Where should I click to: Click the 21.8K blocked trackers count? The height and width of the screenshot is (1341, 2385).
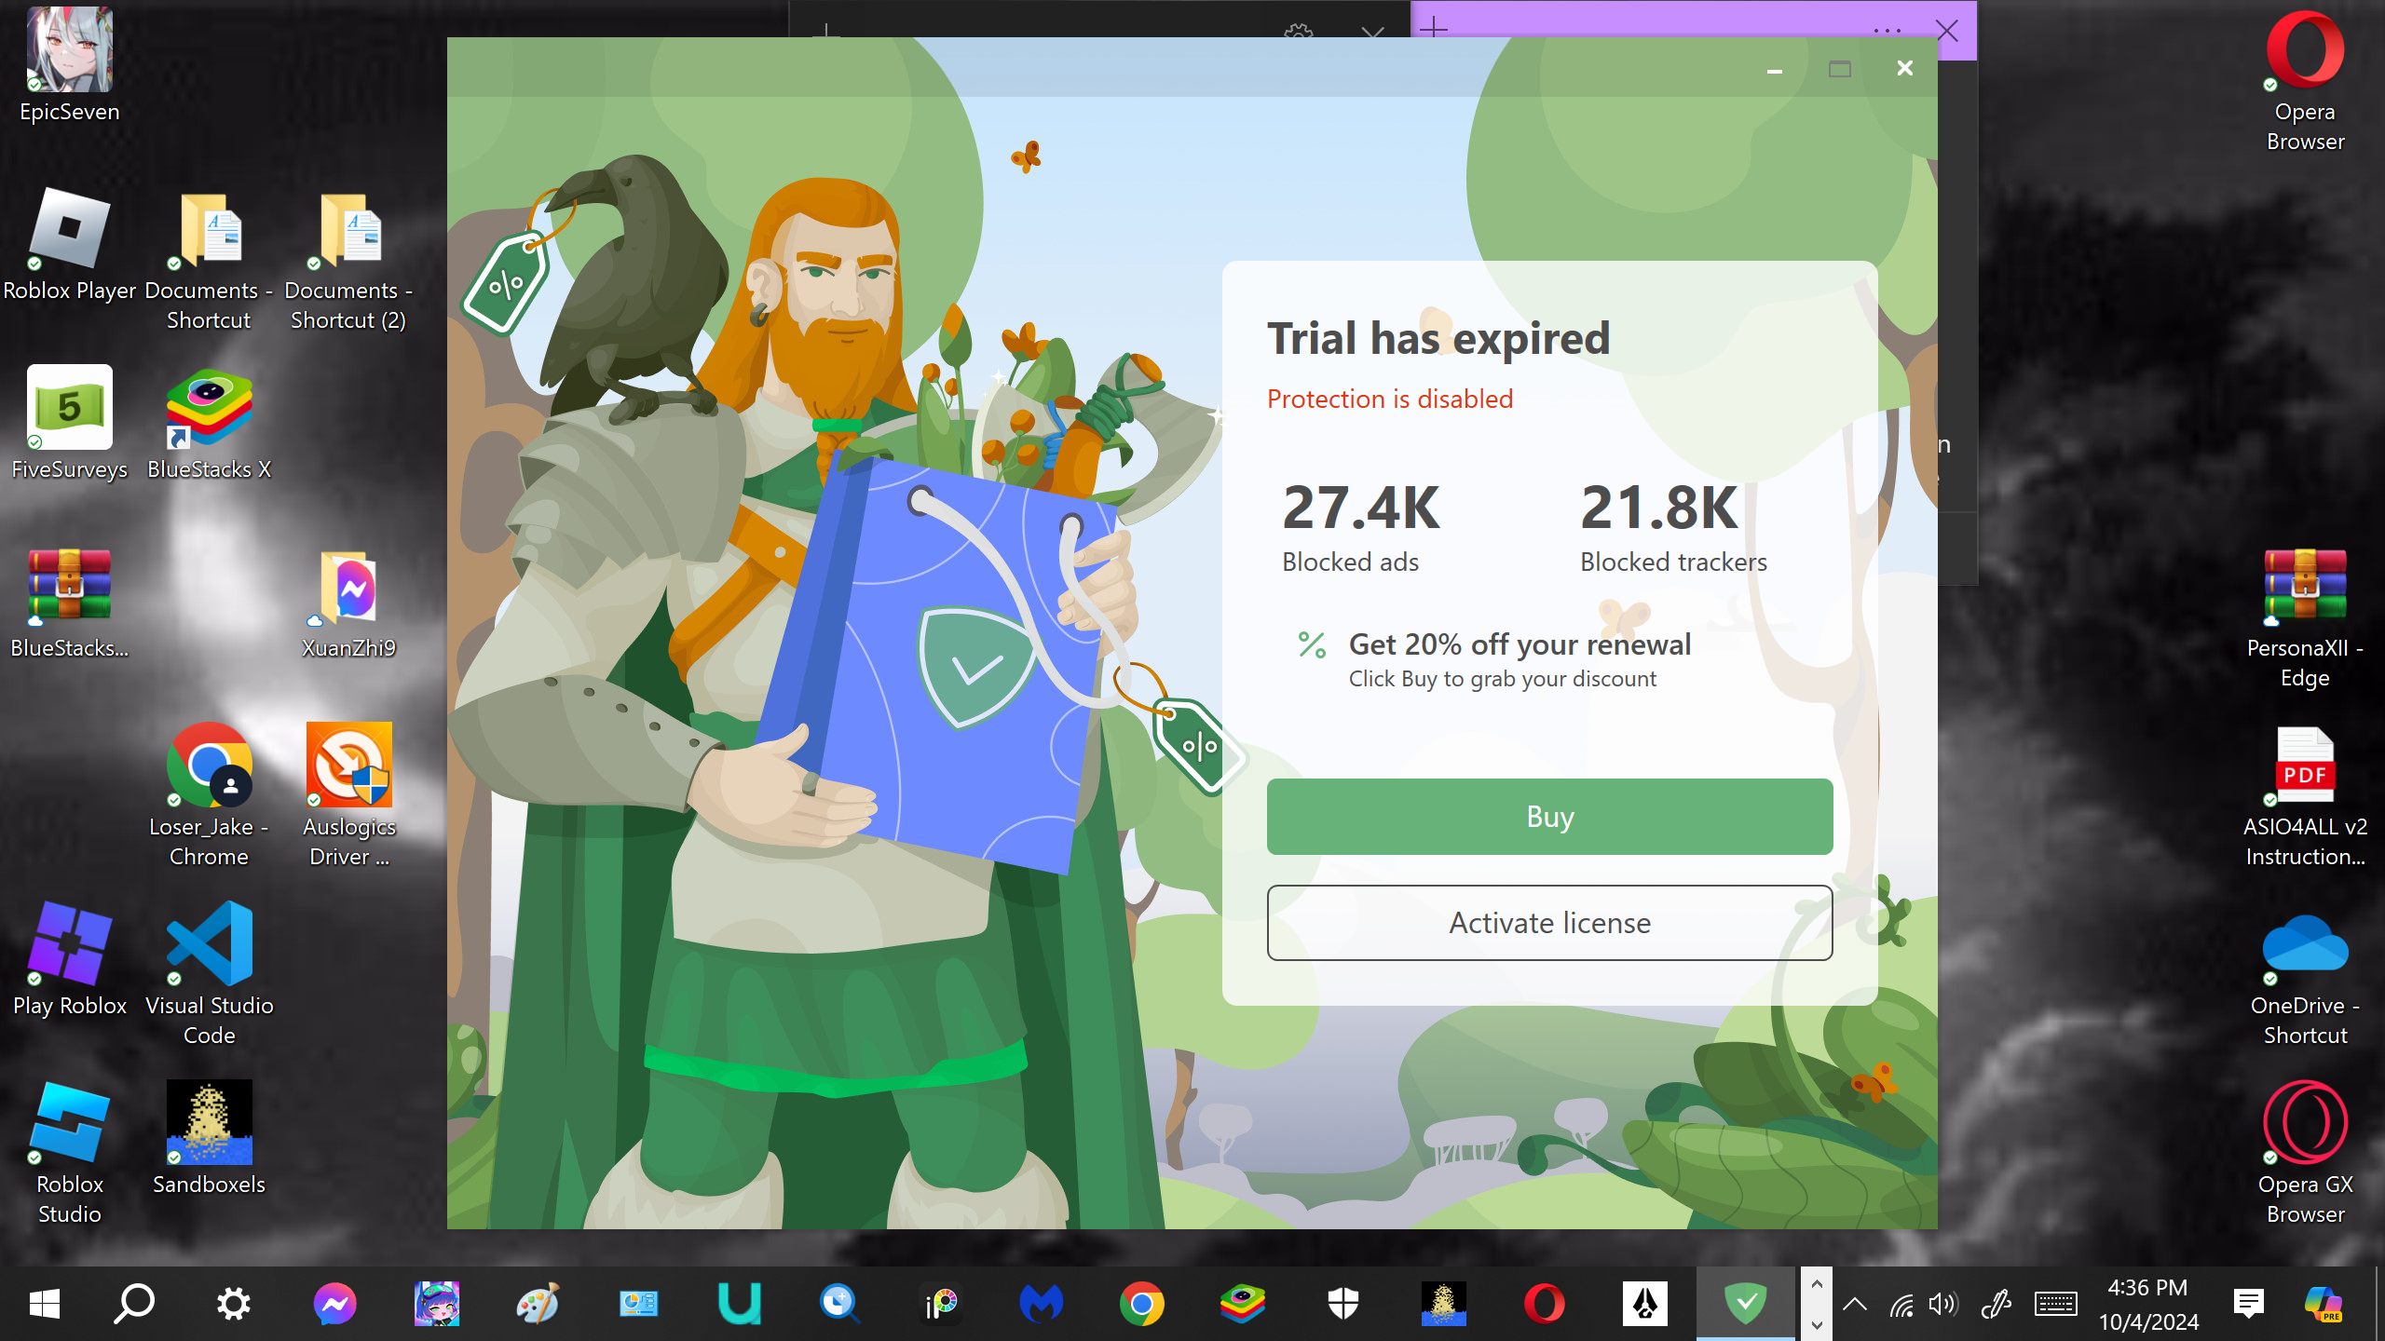(x=1659, y=508)
